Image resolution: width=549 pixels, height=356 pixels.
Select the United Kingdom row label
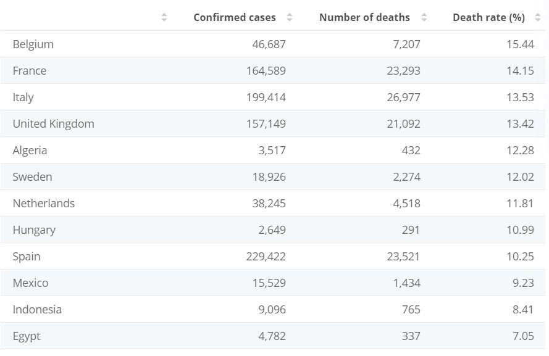click(53, 124)
